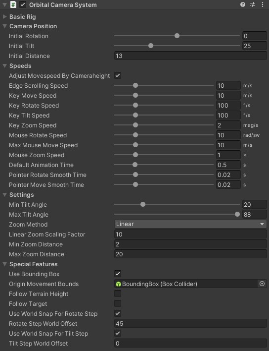
Task: Click the Mouse Rotate Speed slider
Action: tap(164, 135)
